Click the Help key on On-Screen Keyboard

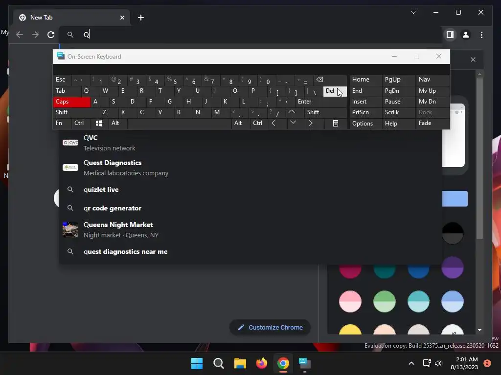pyautogui.click(x=398, y=124)
